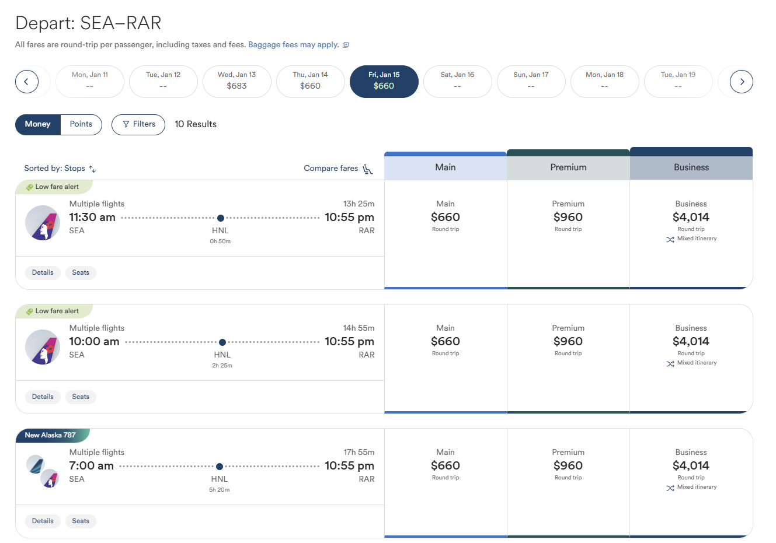Open the Filters button
Screen dimensions: 776x543
coord(138,124)
